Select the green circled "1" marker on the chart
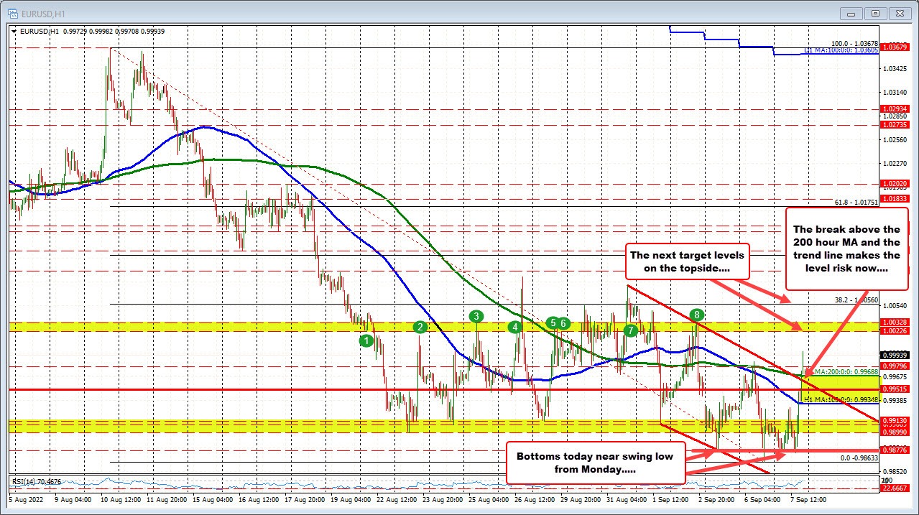 tap(366, 342)
